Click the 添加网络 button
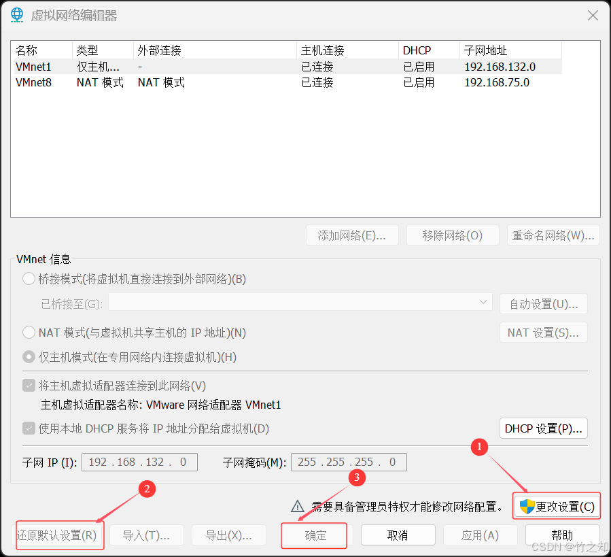The image size is (611, 557). coord(352,235)
